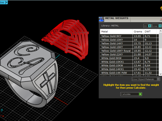Screen dimensions: 162x121
Task: Click the Metal Weights flask icon
Action: [x=101, y=19]
